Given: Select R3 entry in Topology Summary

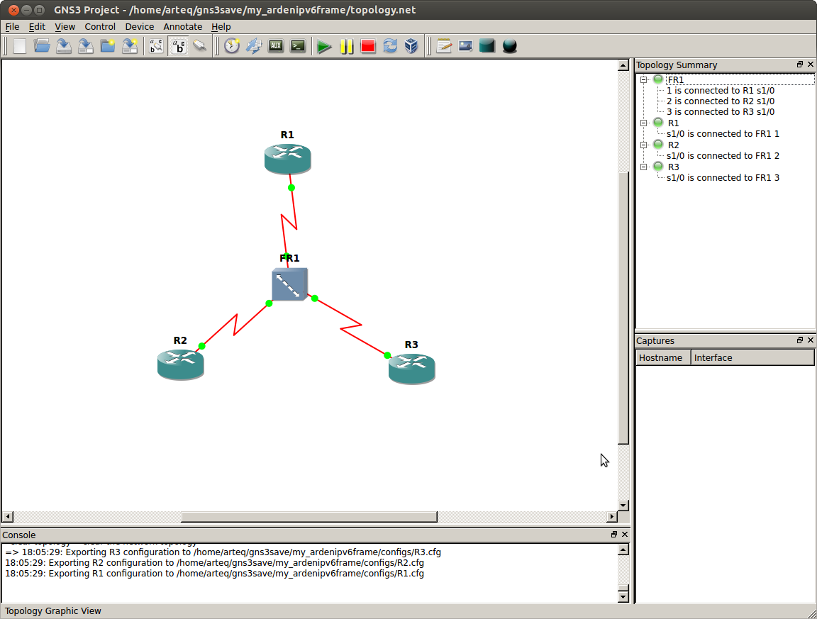Looking at the screenshot, I should point(673,167).
